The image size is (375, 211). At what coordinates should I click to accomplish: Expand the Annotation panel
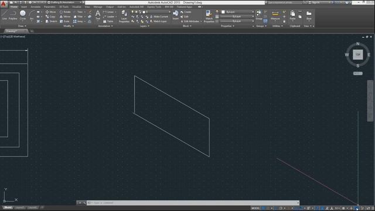point(105,26)
